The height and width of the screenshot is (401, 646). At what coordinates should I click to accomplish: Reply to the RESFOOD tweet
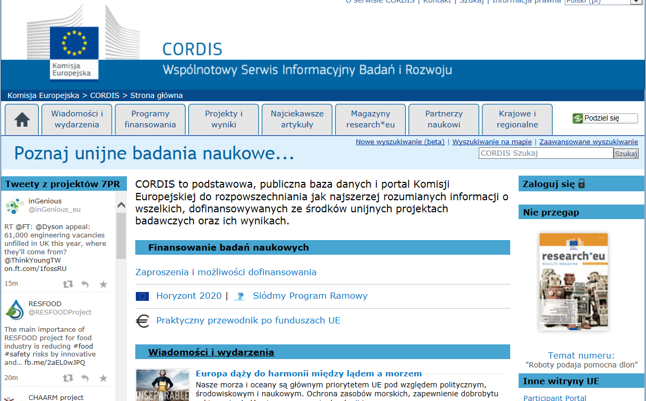coord(85,378)
